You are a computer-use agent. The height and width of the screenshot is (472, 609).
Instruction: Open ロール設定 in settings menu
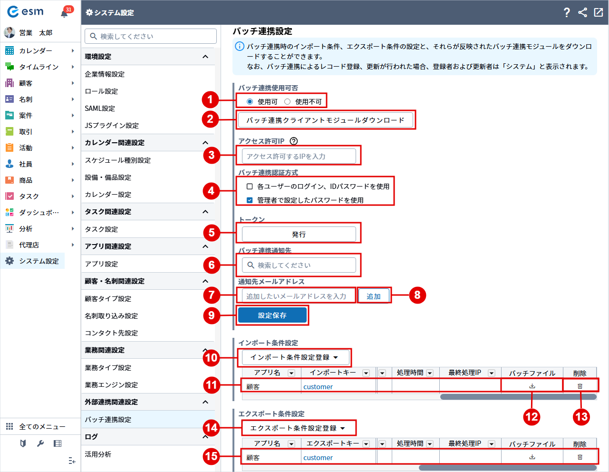101,91
